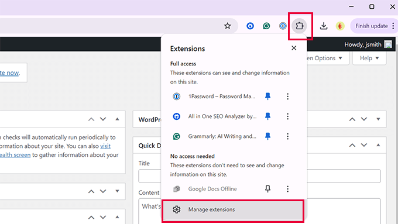Collapse the Quick Draft widget
398x224 pixels.
pos(378,145)
